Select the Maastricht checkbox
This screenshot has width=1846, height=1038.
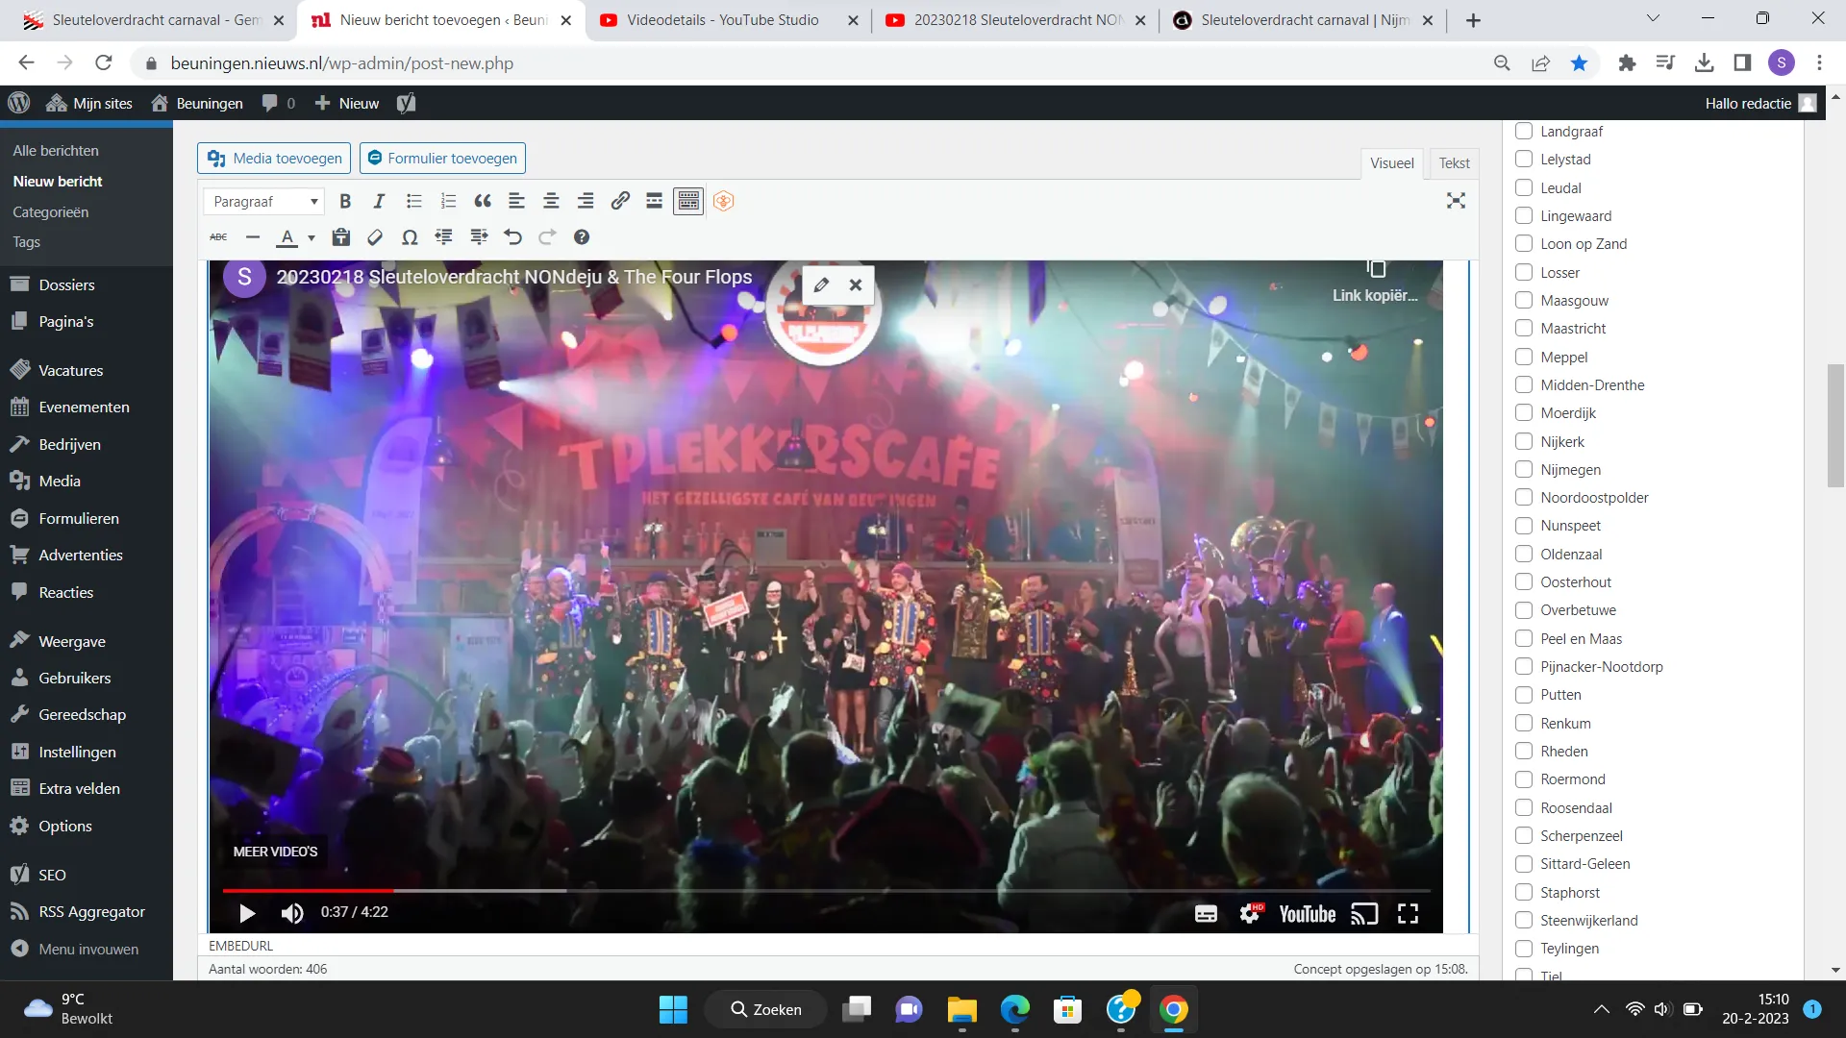(x=1524, y=329)
